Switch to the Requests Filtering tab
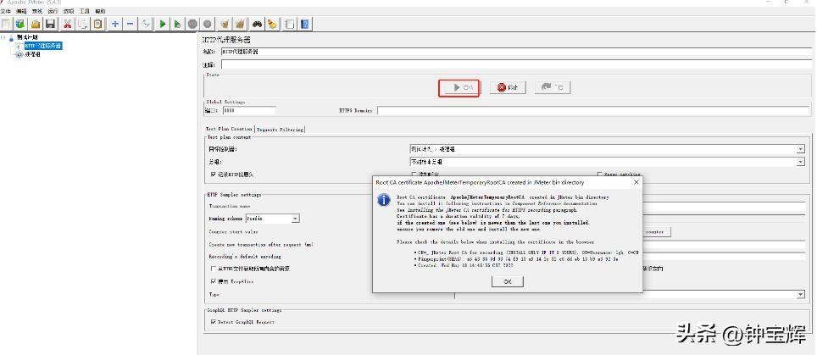This screenshot has height=355, width=817. (280, 129)
